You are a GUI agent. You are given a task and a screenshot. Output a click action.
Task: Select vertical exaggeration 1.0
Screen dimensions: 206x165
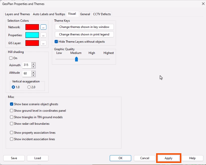pyautogui.click(x=13, y=87)
